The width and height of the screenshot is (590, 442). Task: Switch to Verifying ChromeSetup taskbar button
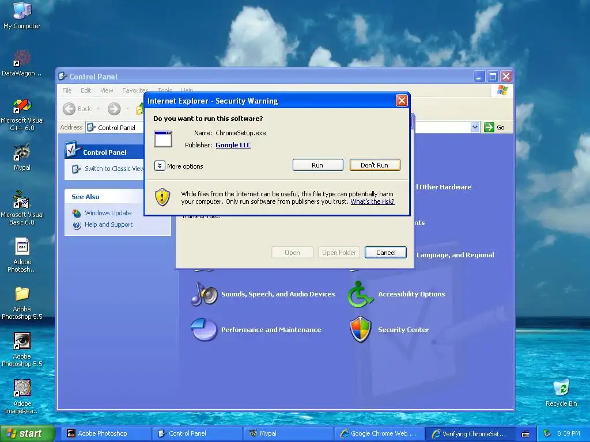click(x=470, y=433)
